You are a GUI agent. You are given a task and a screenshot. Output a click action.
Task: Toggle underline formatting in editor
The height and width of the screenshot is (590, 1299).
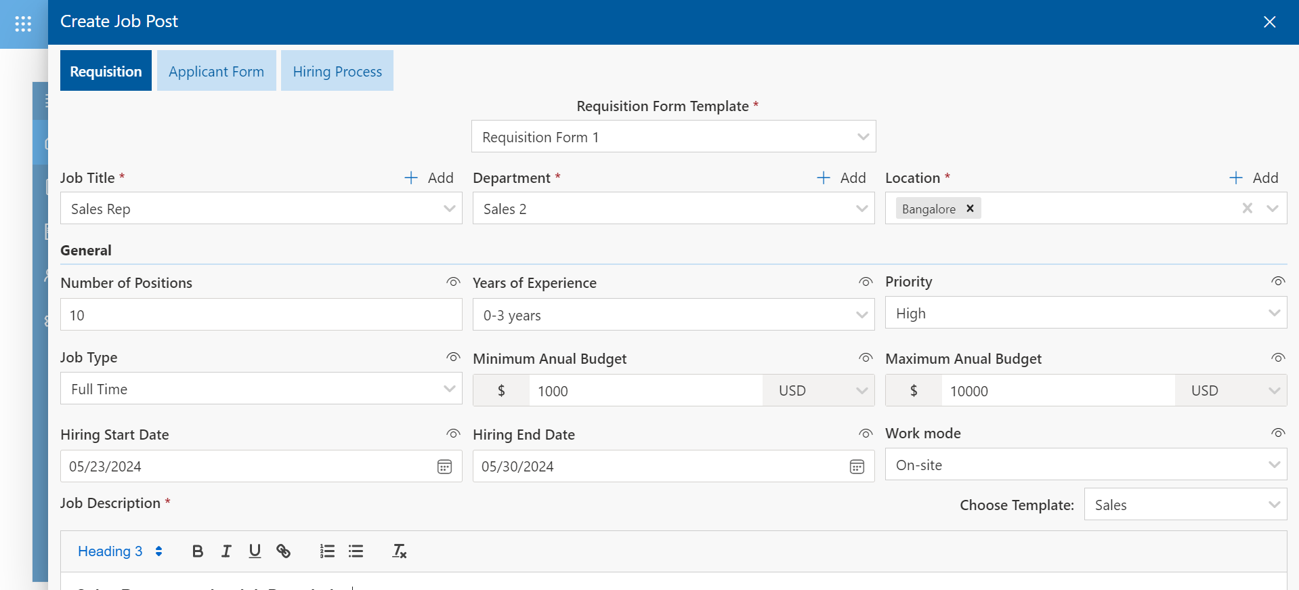click(x=255, y=551)
